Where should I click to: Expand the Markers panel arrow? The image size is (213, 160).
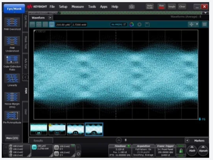(187, 140)
